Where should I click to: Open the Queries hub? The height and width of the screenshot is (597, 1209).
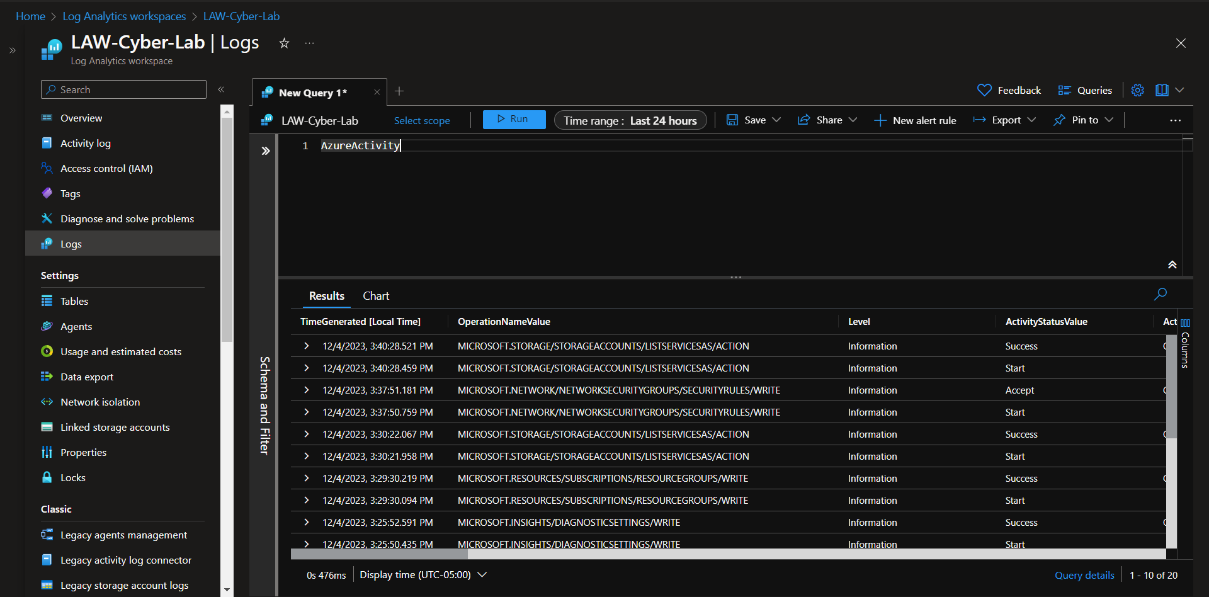(1085, 90)
